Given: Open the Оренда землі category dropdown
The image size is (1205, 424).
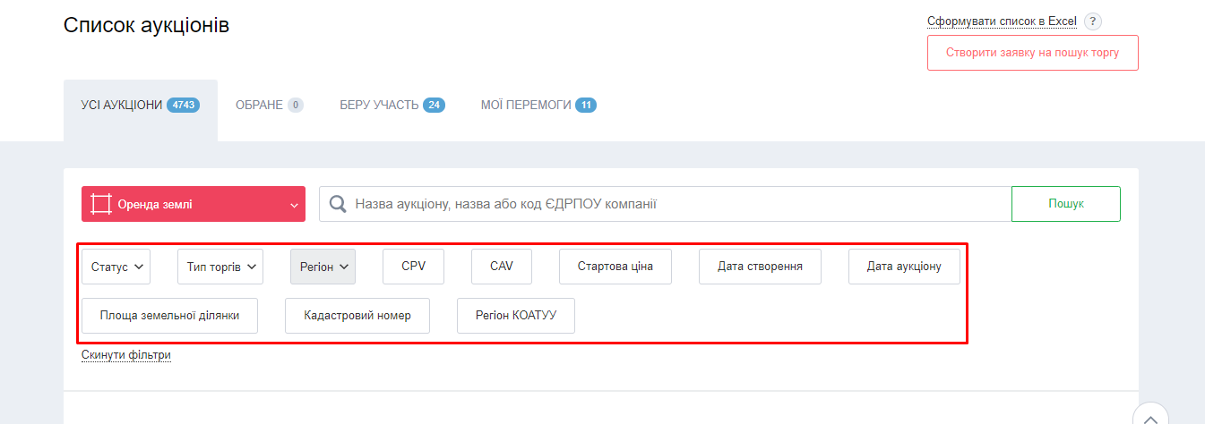Looking at the screenshot, I should (193, 204).
